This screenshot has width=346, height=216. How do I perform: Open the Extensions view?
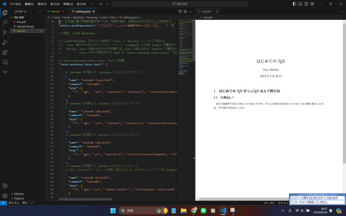tap(5, 52)
